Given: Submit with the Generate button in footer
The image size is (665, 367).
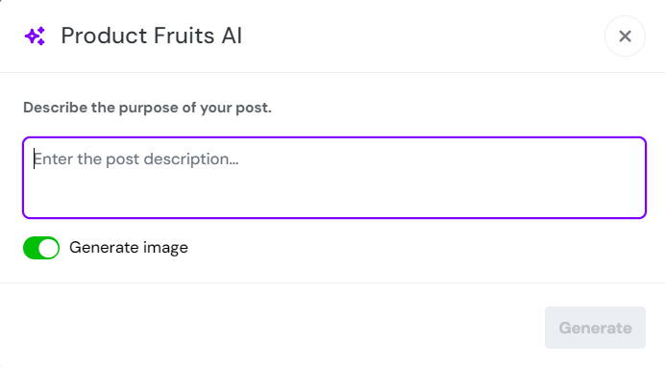Looking at the screenshot, I should (x=595, y=328).
